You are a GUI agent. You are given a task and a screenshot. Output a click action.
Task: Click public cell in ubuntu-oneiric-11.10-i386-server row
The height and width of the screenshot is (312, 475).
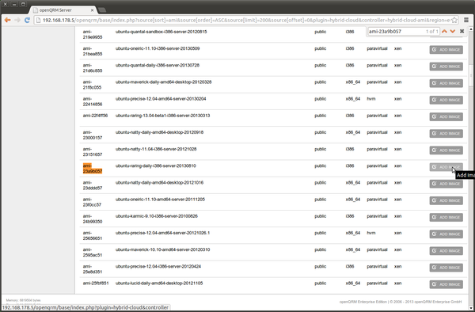tap(320, 48)
